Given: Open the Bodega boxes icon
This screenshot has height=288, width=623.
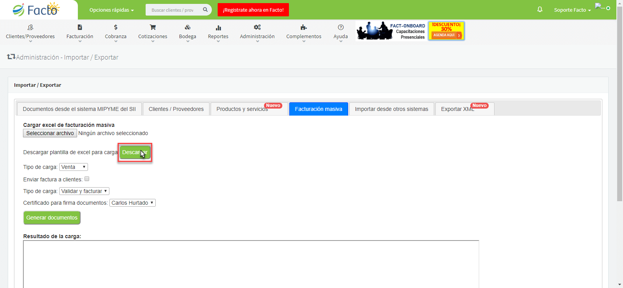Looking at the screenshot, I should coord(188,27).
